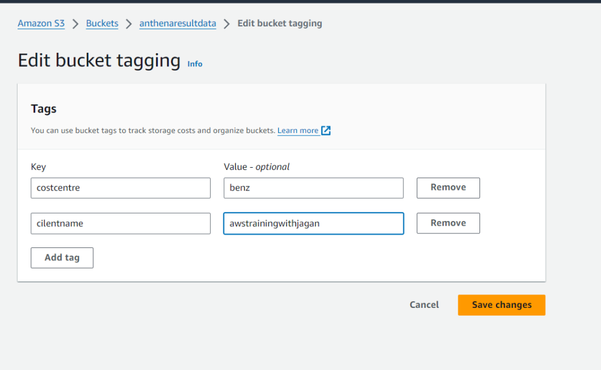Follow the Learn more link
601x370 pixels.
(x=298, y=131)
